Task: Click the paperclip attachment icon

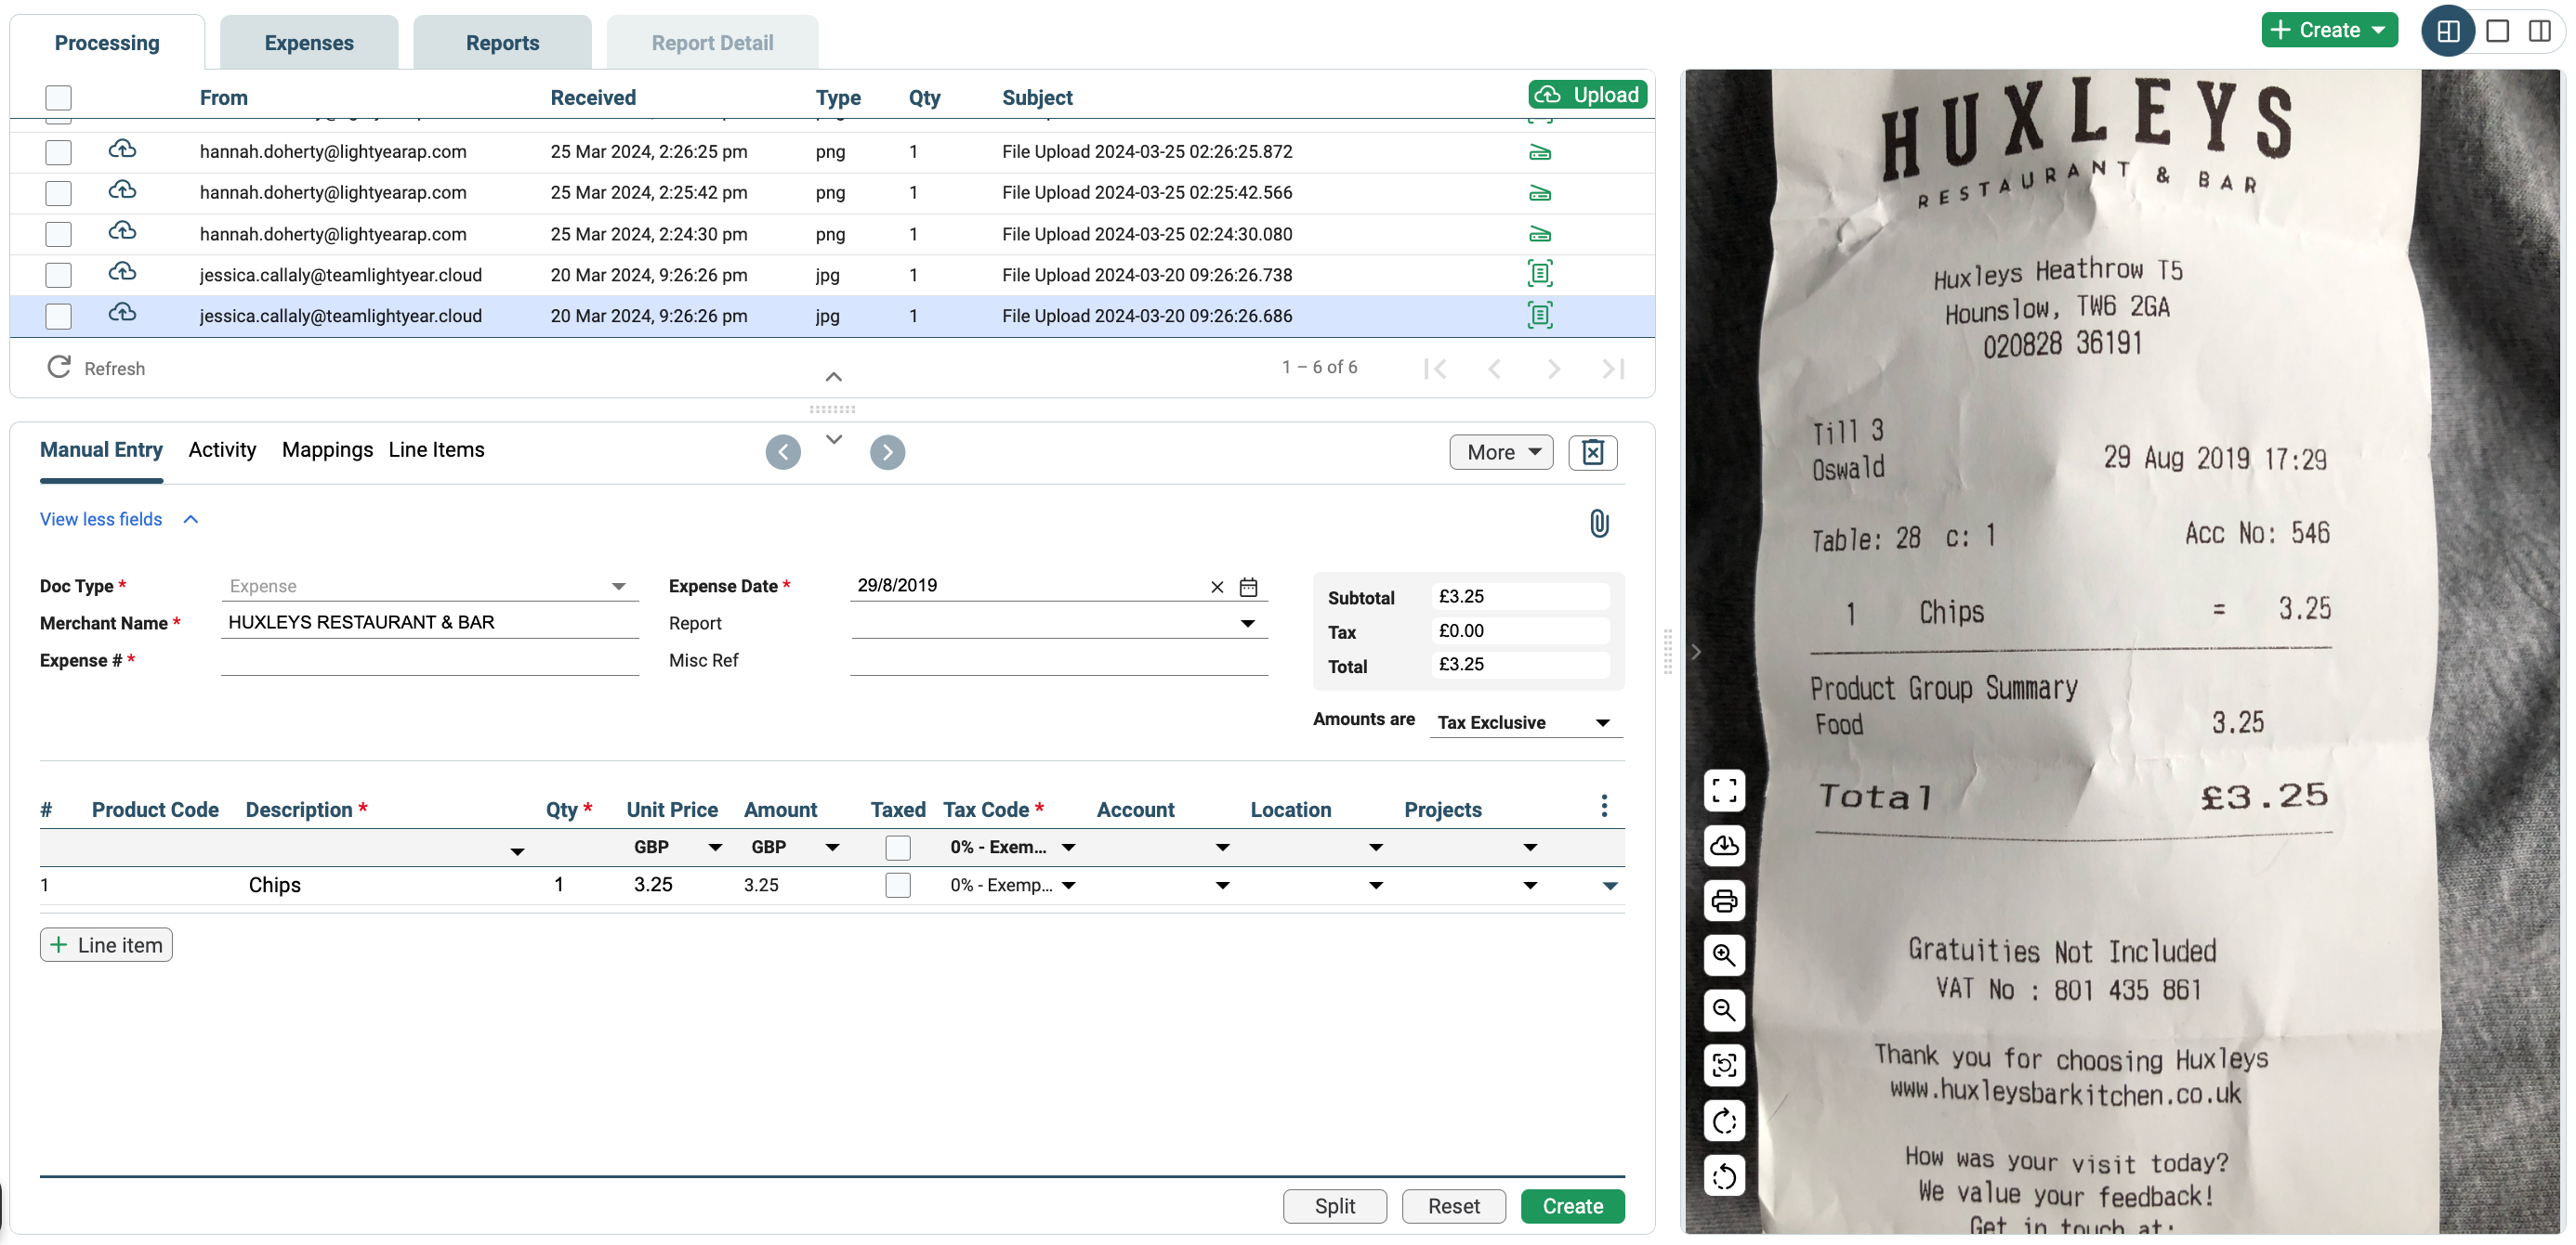Action: point(1599,524)
